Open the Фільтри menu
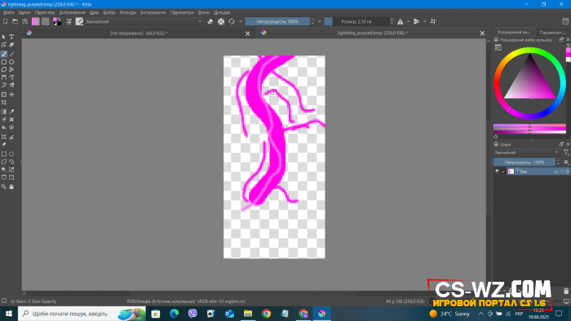The width and height of the screenshot is (571, 321). click(x=128, y=12)
